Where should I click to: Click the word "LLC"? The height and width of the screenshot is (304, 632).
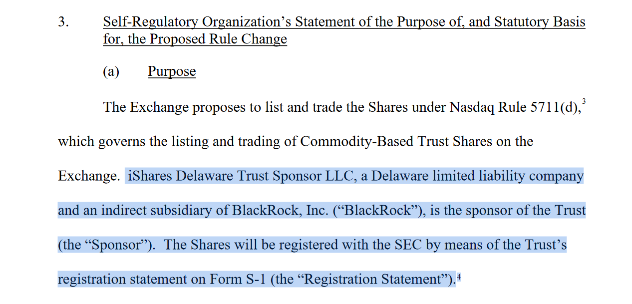coord(341,176)
